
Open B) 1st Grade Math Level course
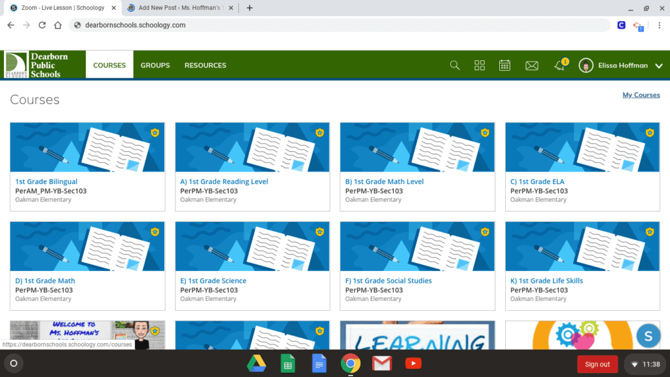(x=384, y=182)
